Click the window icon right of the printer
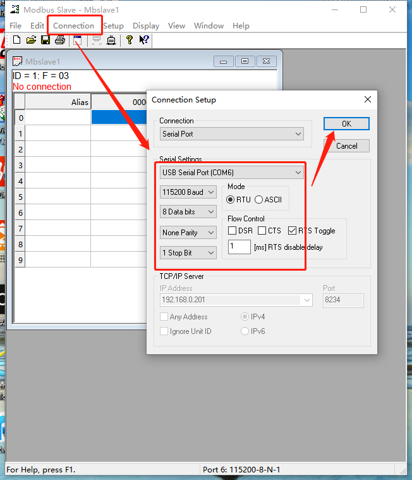Screen dimensions: 412x480 point(77,40)
